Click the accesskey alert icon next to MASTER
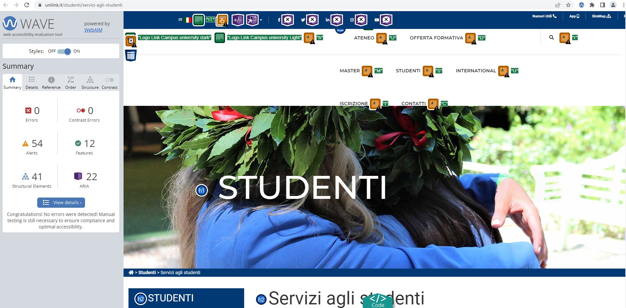The width and height of the screenshot is (626, 308). coord(367,71)
